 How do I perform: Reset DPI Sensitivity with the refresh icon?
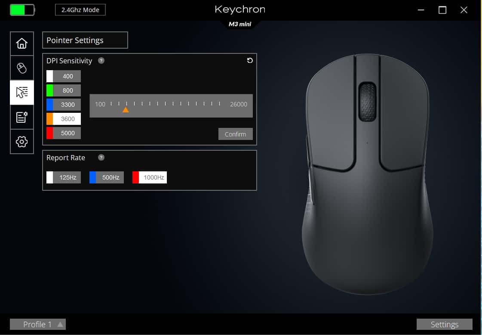click(250, 61)
